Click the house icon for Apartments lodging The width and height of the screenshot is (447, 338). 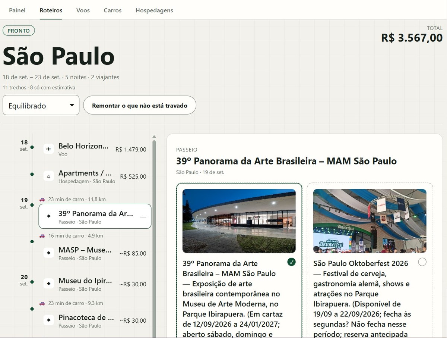(x=48, y=176)
